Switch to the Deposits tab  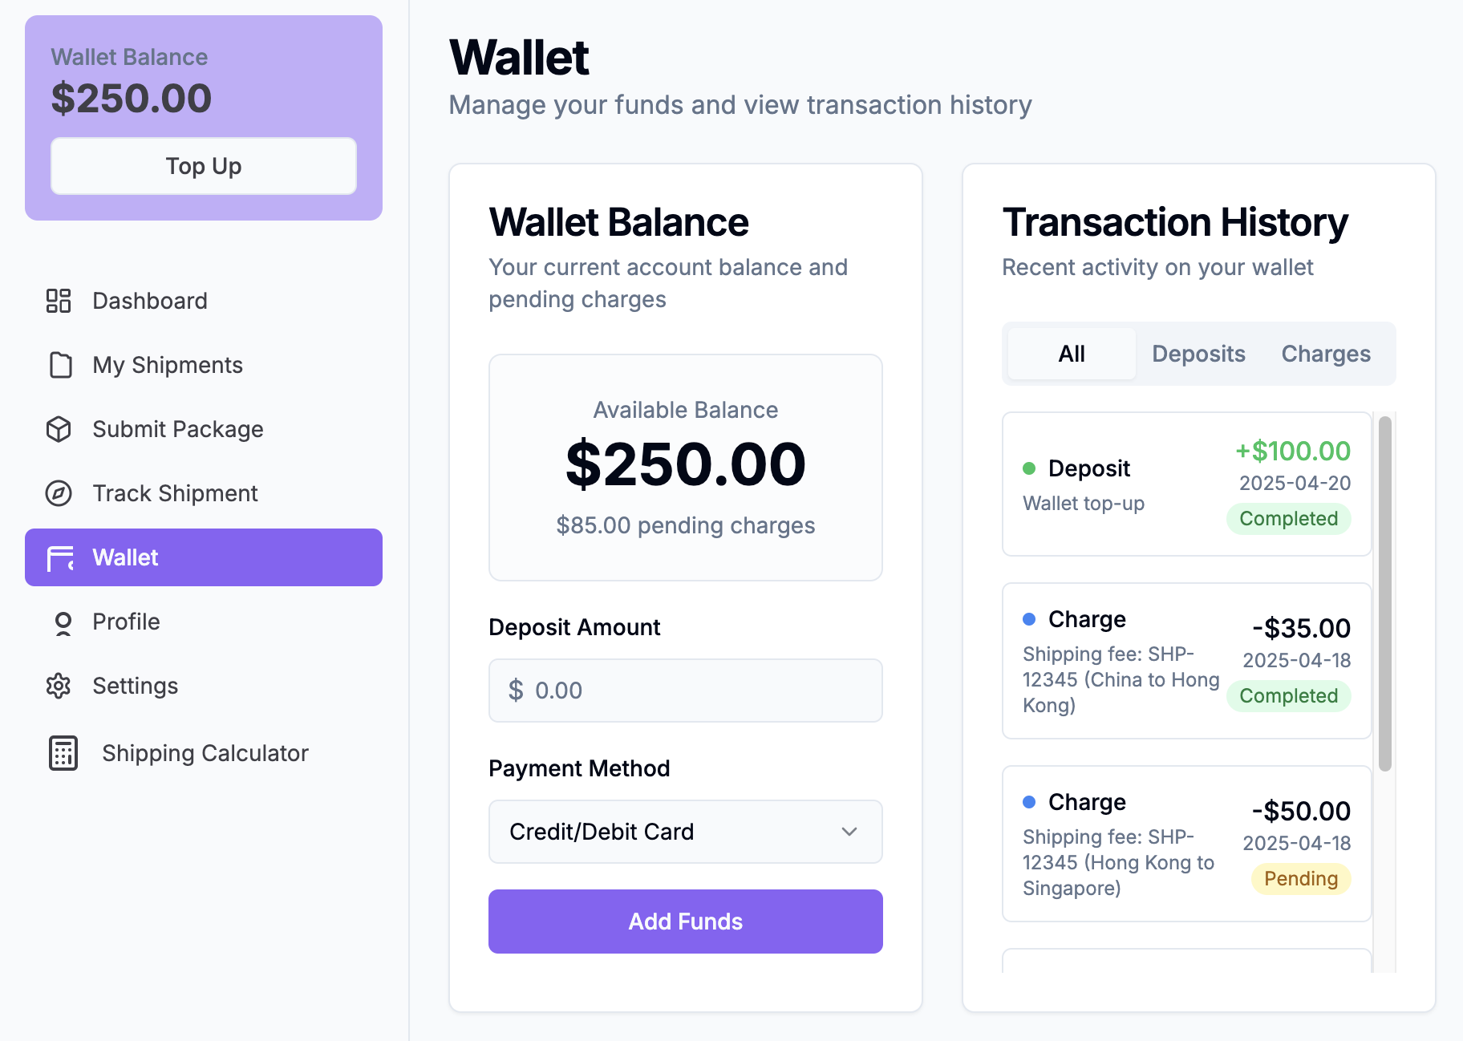point(1198,354)
